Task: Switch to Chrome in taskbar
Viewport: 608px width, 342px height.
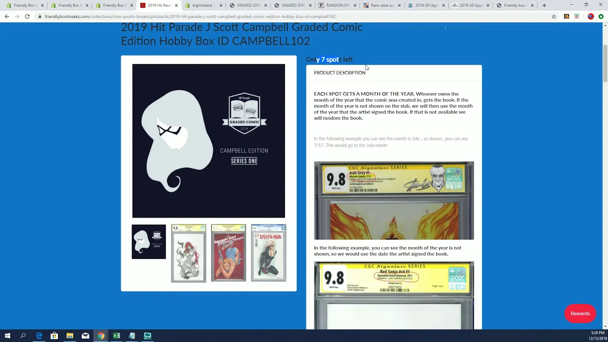Action: [101, 336]
